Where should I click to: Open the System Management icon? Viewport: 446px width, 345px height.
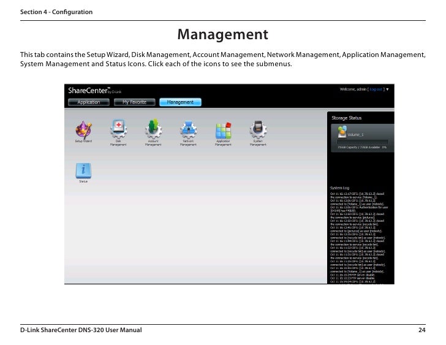point(258,129)
